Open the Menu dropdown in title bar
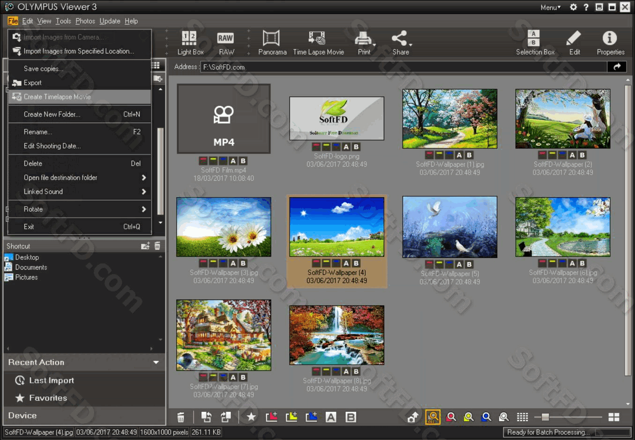 coord(551,7)
